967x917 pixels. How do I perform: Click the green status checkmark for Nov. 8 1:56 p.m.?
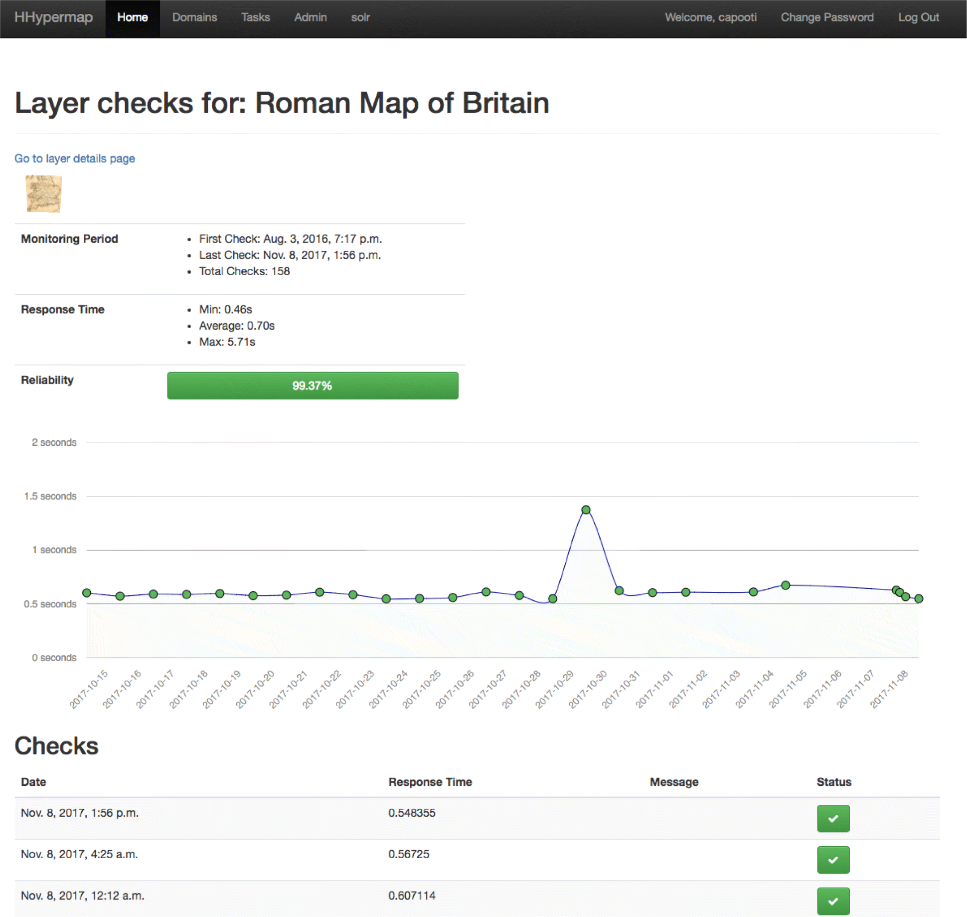[833, 818]
